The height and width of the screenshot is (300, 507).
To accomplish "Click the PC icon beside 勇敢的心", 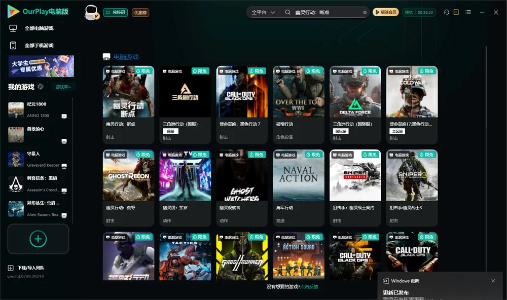I will pyautogui.click(x=64, y=141).
